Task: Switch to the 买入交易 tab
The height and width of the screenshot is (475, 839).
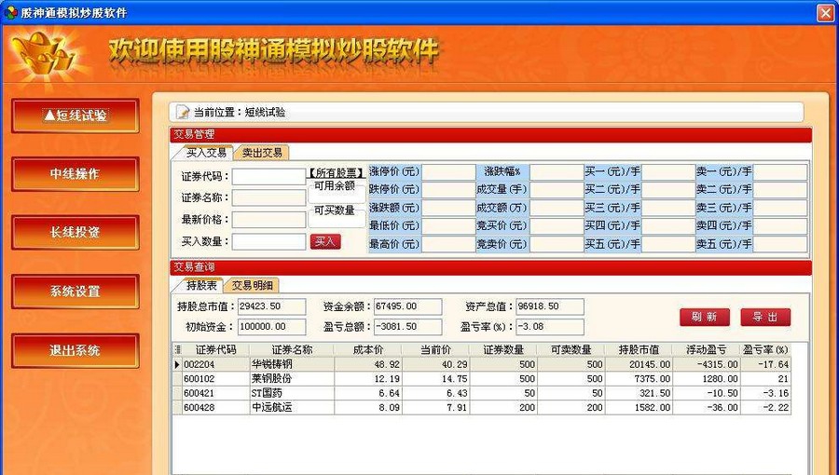Action: [x=205, y=152]
